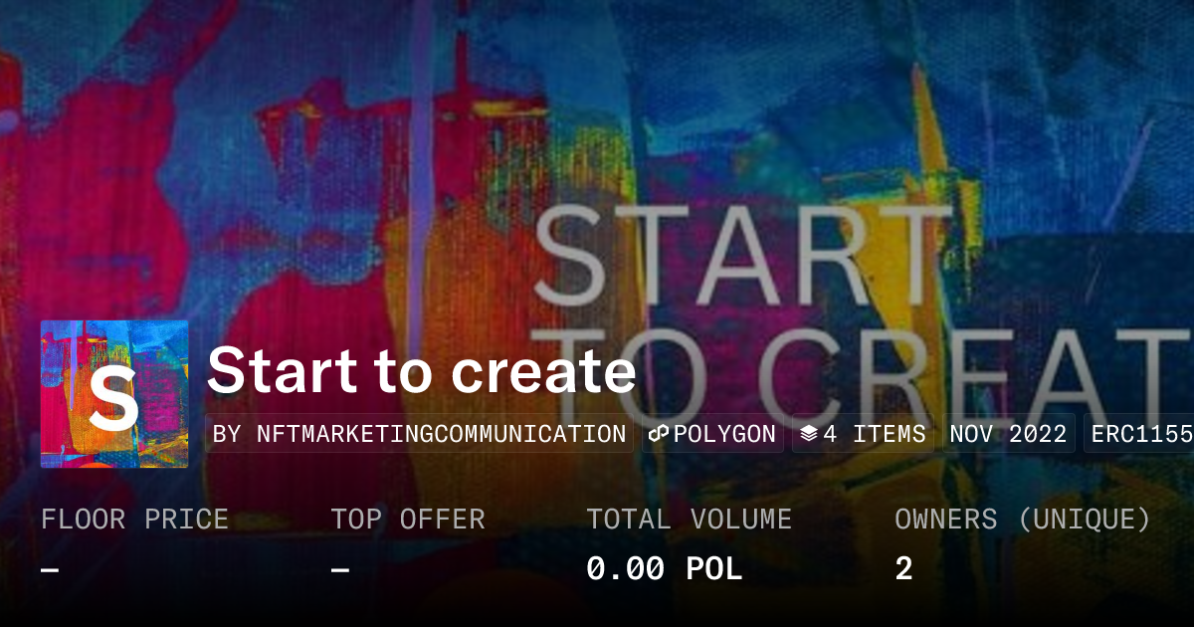Open creator NFTMARKETINGCOMMUNICATION profile badge
The width and height of the screenshot is (1194, 627).
click(420, 434)
